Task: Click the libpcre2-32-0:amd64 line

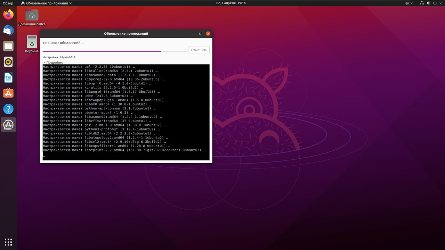Action: [103, 79]
